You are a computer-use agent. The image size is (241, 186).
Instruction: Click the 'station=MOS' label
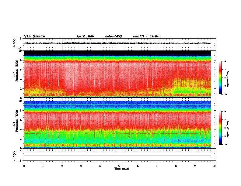tap(113, 36)
